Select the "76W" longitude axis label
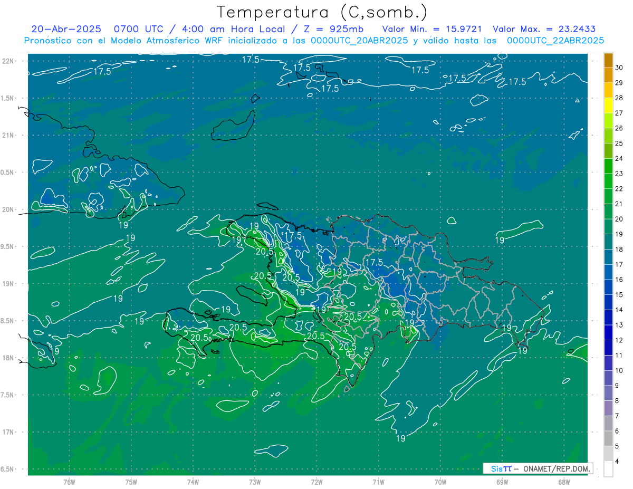 tap(69, 482)
